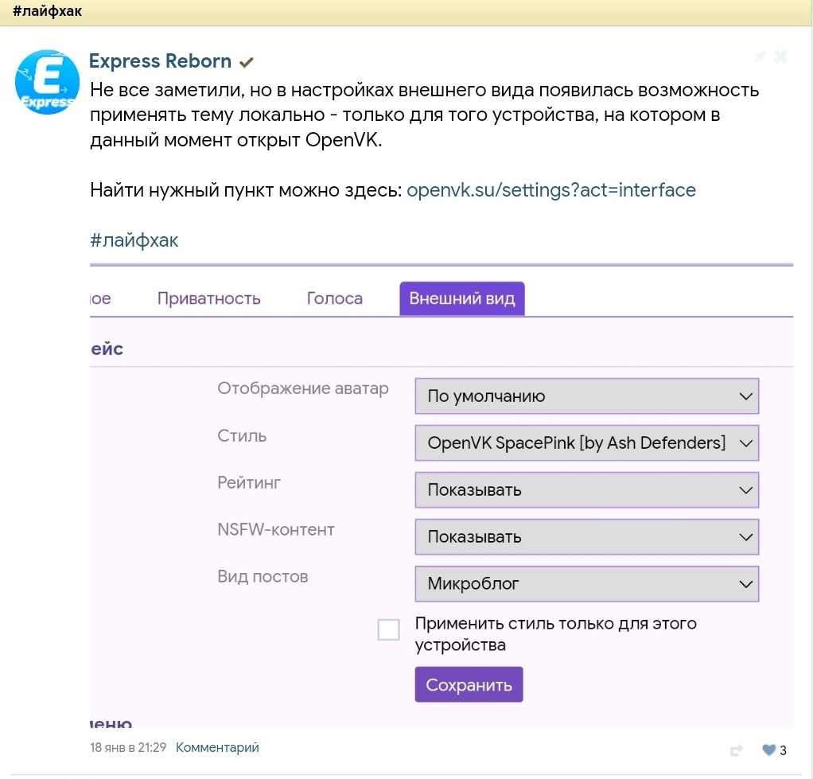
Task: Like the post with the heart icon
Action: [x=768, y=750]
